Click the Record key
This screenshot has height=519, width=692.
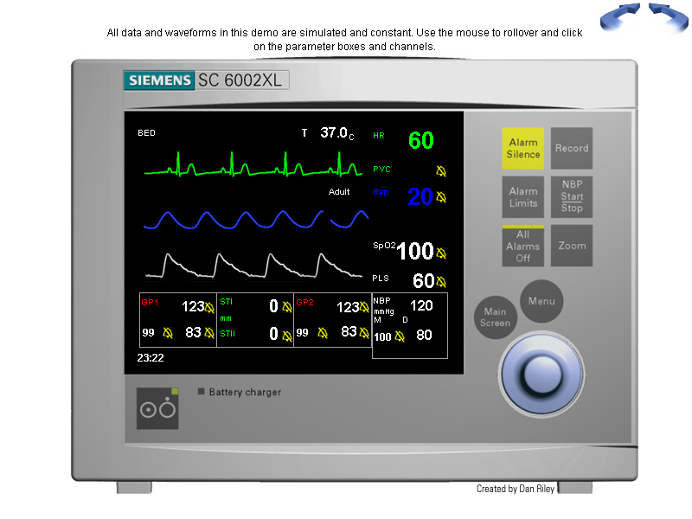(572, 148)
